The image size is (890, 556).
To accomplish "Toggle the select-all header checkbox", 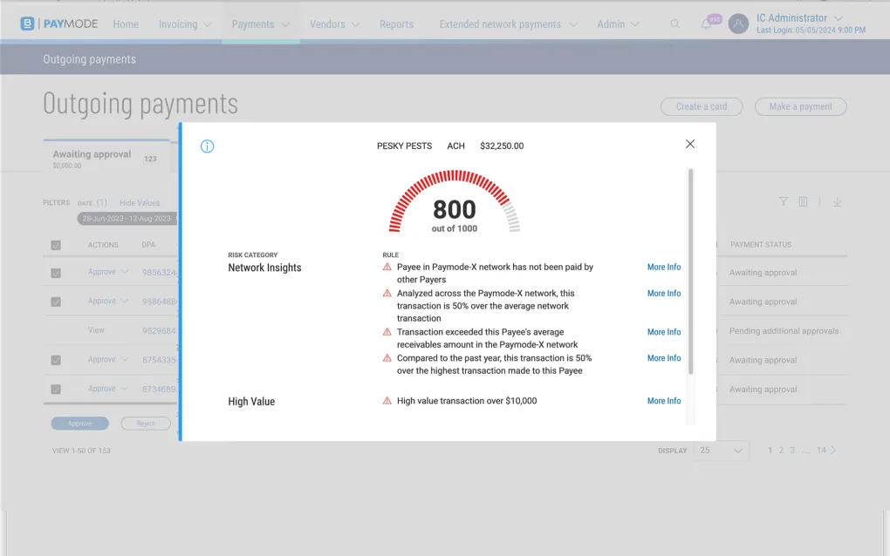I will (x=56, y=246).
